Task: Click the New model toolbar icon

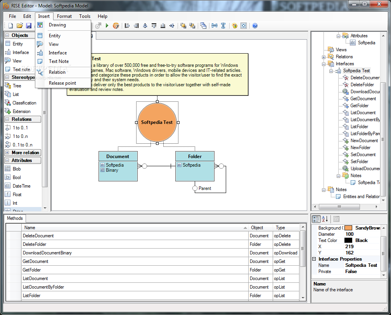Action: 10,26
